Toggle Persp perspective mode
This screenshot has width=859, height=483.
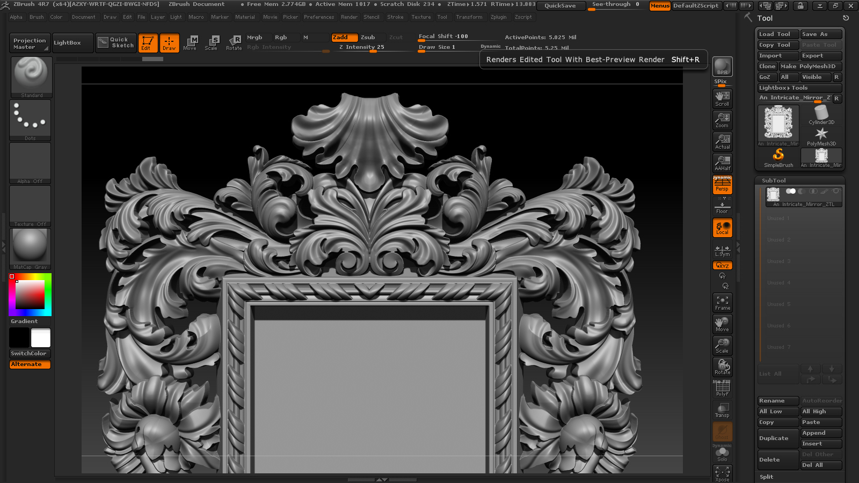point(722,185)
